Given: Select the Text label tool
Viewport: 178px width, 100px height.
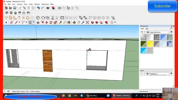Looking at the screenshot, I should [65, 22].
